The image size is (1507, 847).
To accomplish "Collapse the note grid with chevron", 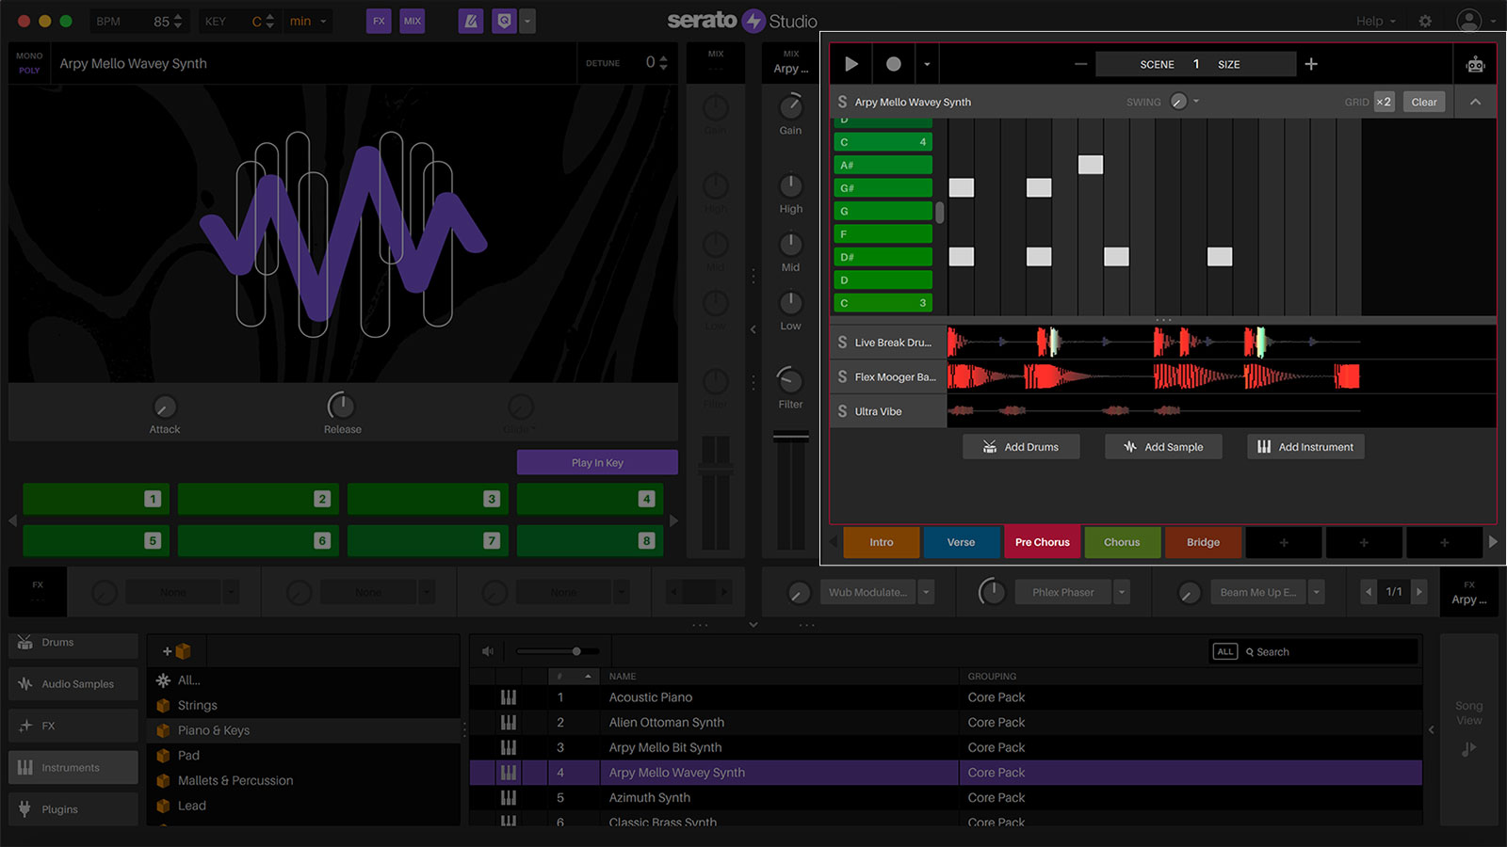I will tap(1475, 102).
